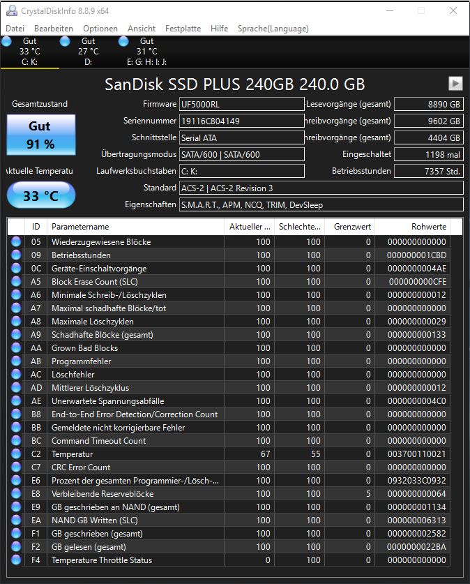The image size is (470, 584).
Task: Click the Betriebsstunden value 7357 Std.
Action: coord(429,172)
